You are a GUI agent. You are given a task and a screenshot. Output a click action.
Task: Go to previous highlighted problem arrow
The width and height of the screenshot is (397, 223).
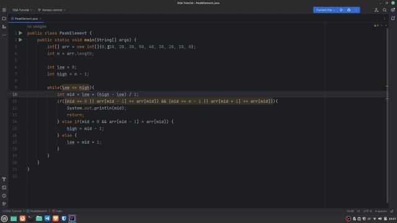pyautogui.click(x=382, y=25)
